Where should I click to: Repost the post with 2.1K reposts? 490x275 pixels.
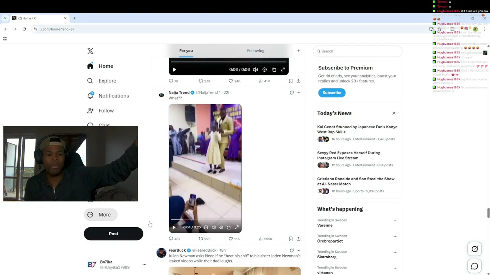point(204,81)
